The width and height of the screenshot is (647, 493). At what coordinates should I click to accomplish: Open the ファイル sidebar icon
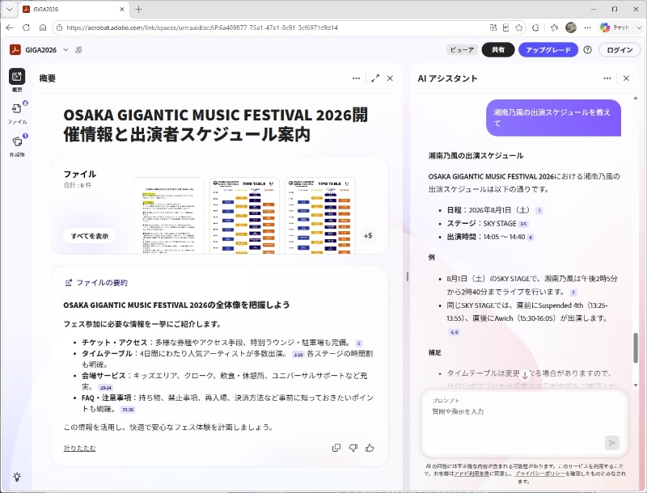click(17, 109)
